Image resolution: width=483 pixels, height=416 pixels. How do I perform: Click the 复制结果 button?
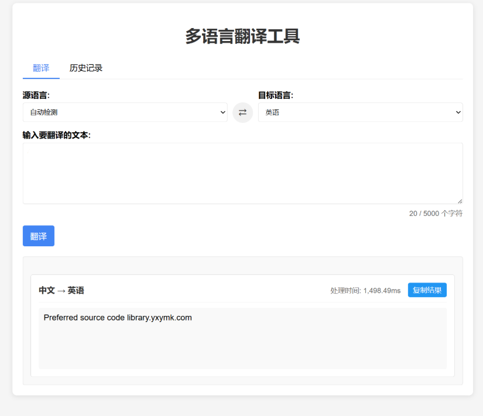[x=427, y=290]
